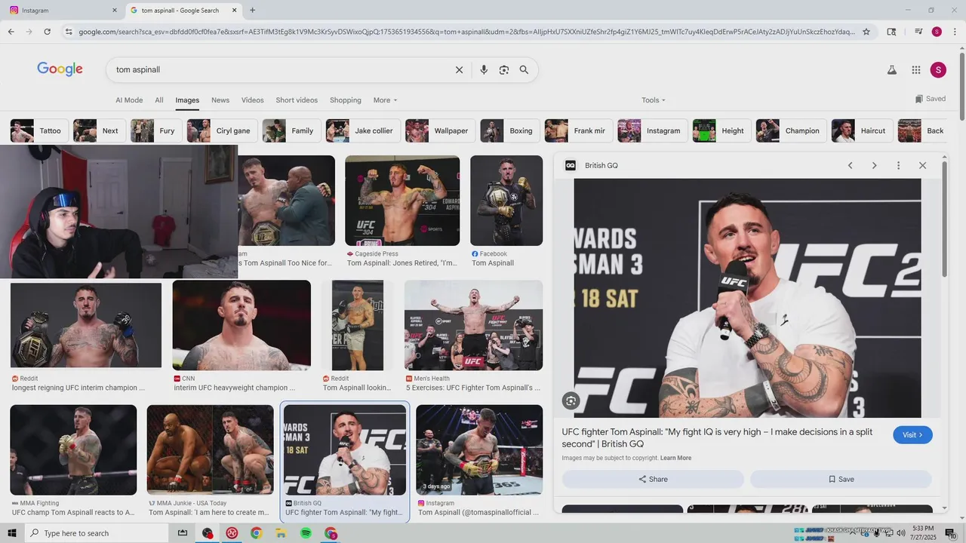Switch to the Instagram browser tab
The image size is (966, 543).
[x=62, y=11]
